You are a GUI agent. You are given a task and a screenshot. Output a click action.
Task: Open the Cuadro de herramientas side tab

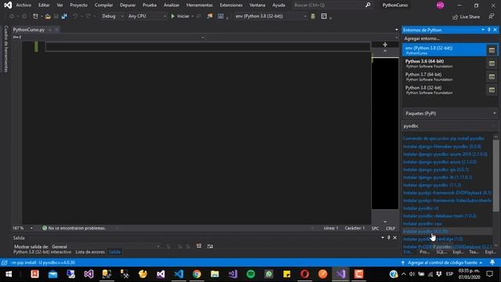click(5, 49)
